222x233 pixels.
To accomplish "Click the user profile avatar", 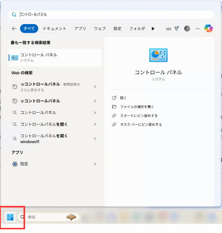I will coord(187,28).
